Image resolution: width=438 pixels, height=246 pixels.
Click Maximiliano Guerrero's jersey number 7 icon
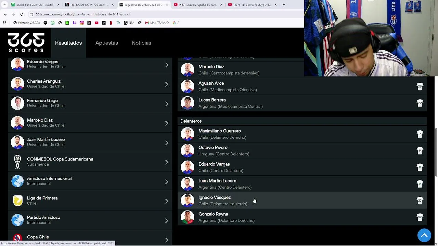[420, 134]
